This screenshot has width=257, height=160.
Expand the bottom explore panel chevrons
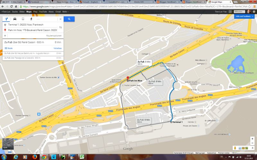pos(252,148)
